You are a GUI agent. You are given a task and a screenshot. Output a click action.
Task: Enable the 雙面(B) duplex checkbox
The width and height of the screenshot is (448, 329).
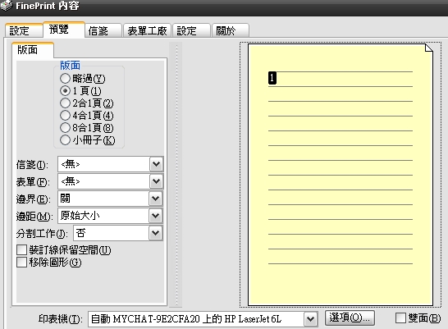pyautogui.click(x=400, y=318)
